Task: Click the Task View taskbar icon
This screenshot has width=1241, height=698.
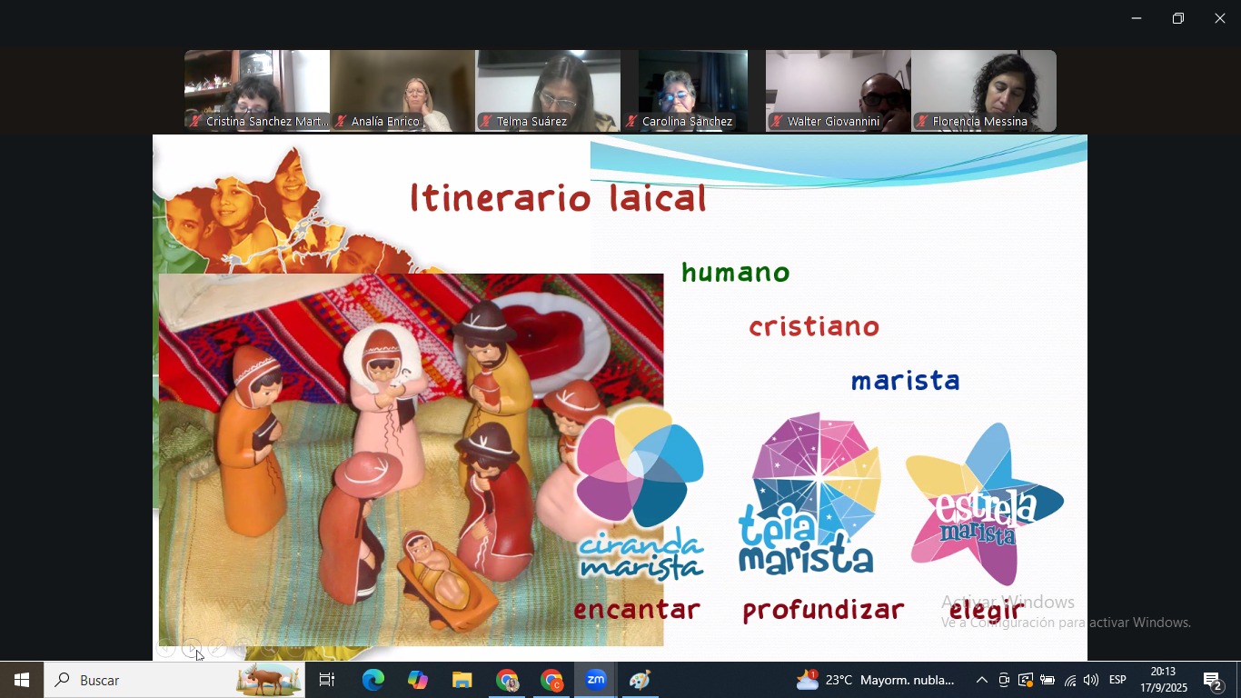Action: point(328,680)
